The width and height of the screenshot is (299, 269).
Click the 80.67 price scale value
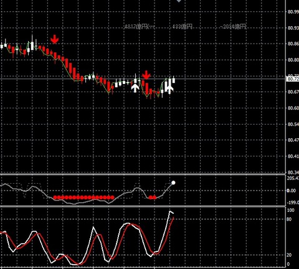point(293,92)
